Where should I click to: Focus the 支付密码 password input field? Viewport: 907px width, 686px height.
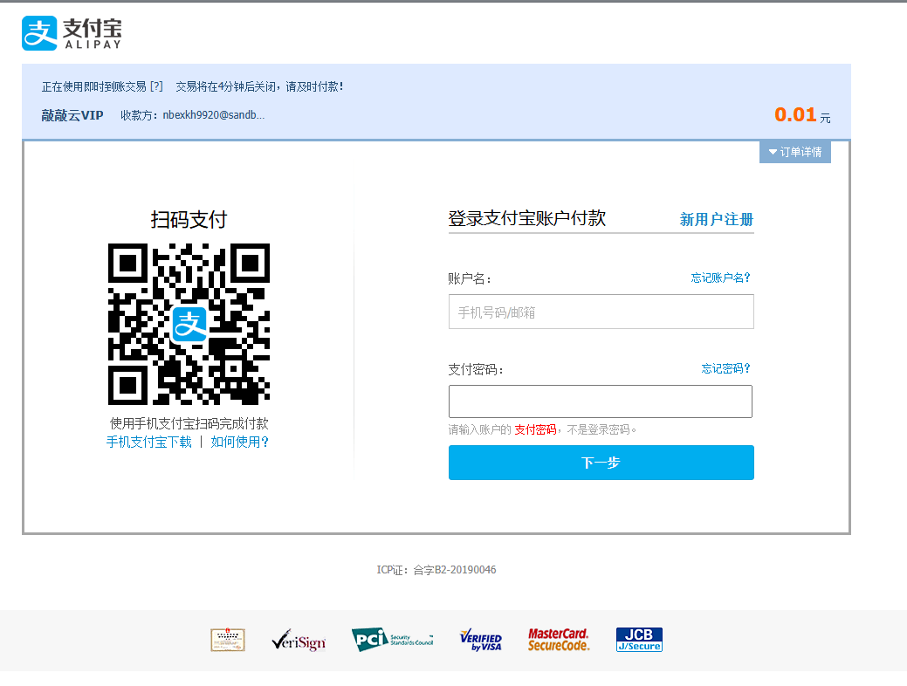click(601, 401)
